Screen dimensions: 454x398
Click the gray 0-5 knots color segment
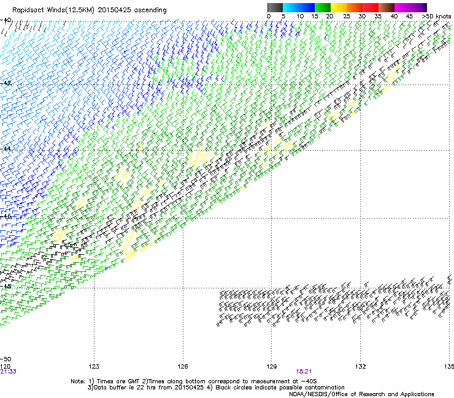click(275, 7)
